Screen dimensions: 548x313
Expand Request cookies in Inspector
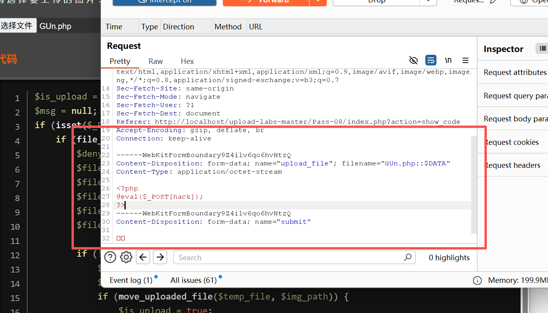tap(515, 142)
